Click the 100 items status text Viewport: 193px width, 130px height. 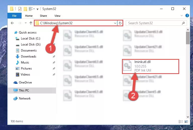[x=17, y=121]
